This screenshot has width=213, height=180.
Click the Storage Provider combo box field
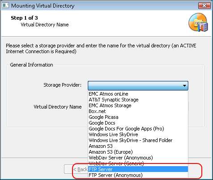[138, 86]
